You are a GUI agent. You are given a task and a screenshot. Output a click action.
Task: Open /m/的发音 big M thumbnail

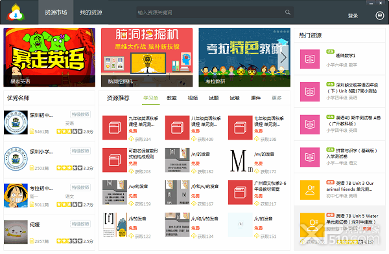point(240,160)
